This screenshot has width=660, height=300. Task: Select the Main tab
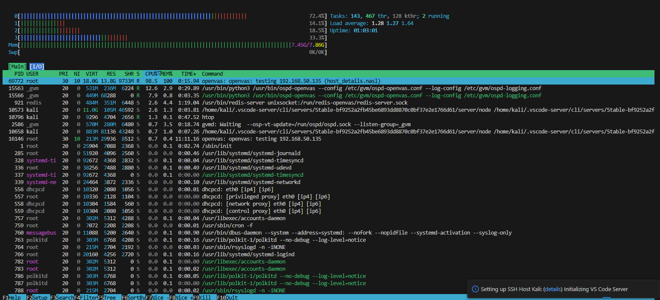click(17, 66)
